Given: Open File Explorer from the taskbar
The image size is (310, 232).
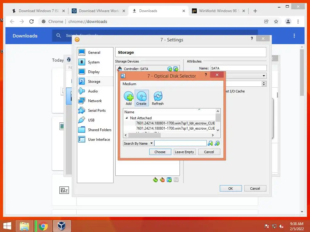Looking at the screenshot, I should [x=25, y=226].
